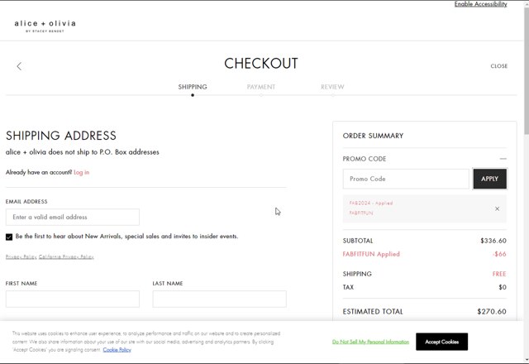Select the $0 tax value
This screenshot has height=364, width=529.
(503, 287)
